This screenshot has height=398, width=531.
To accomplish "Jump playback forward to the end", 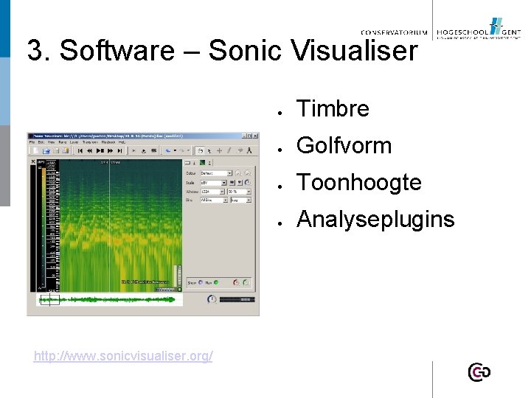I will tap(119, 150).
